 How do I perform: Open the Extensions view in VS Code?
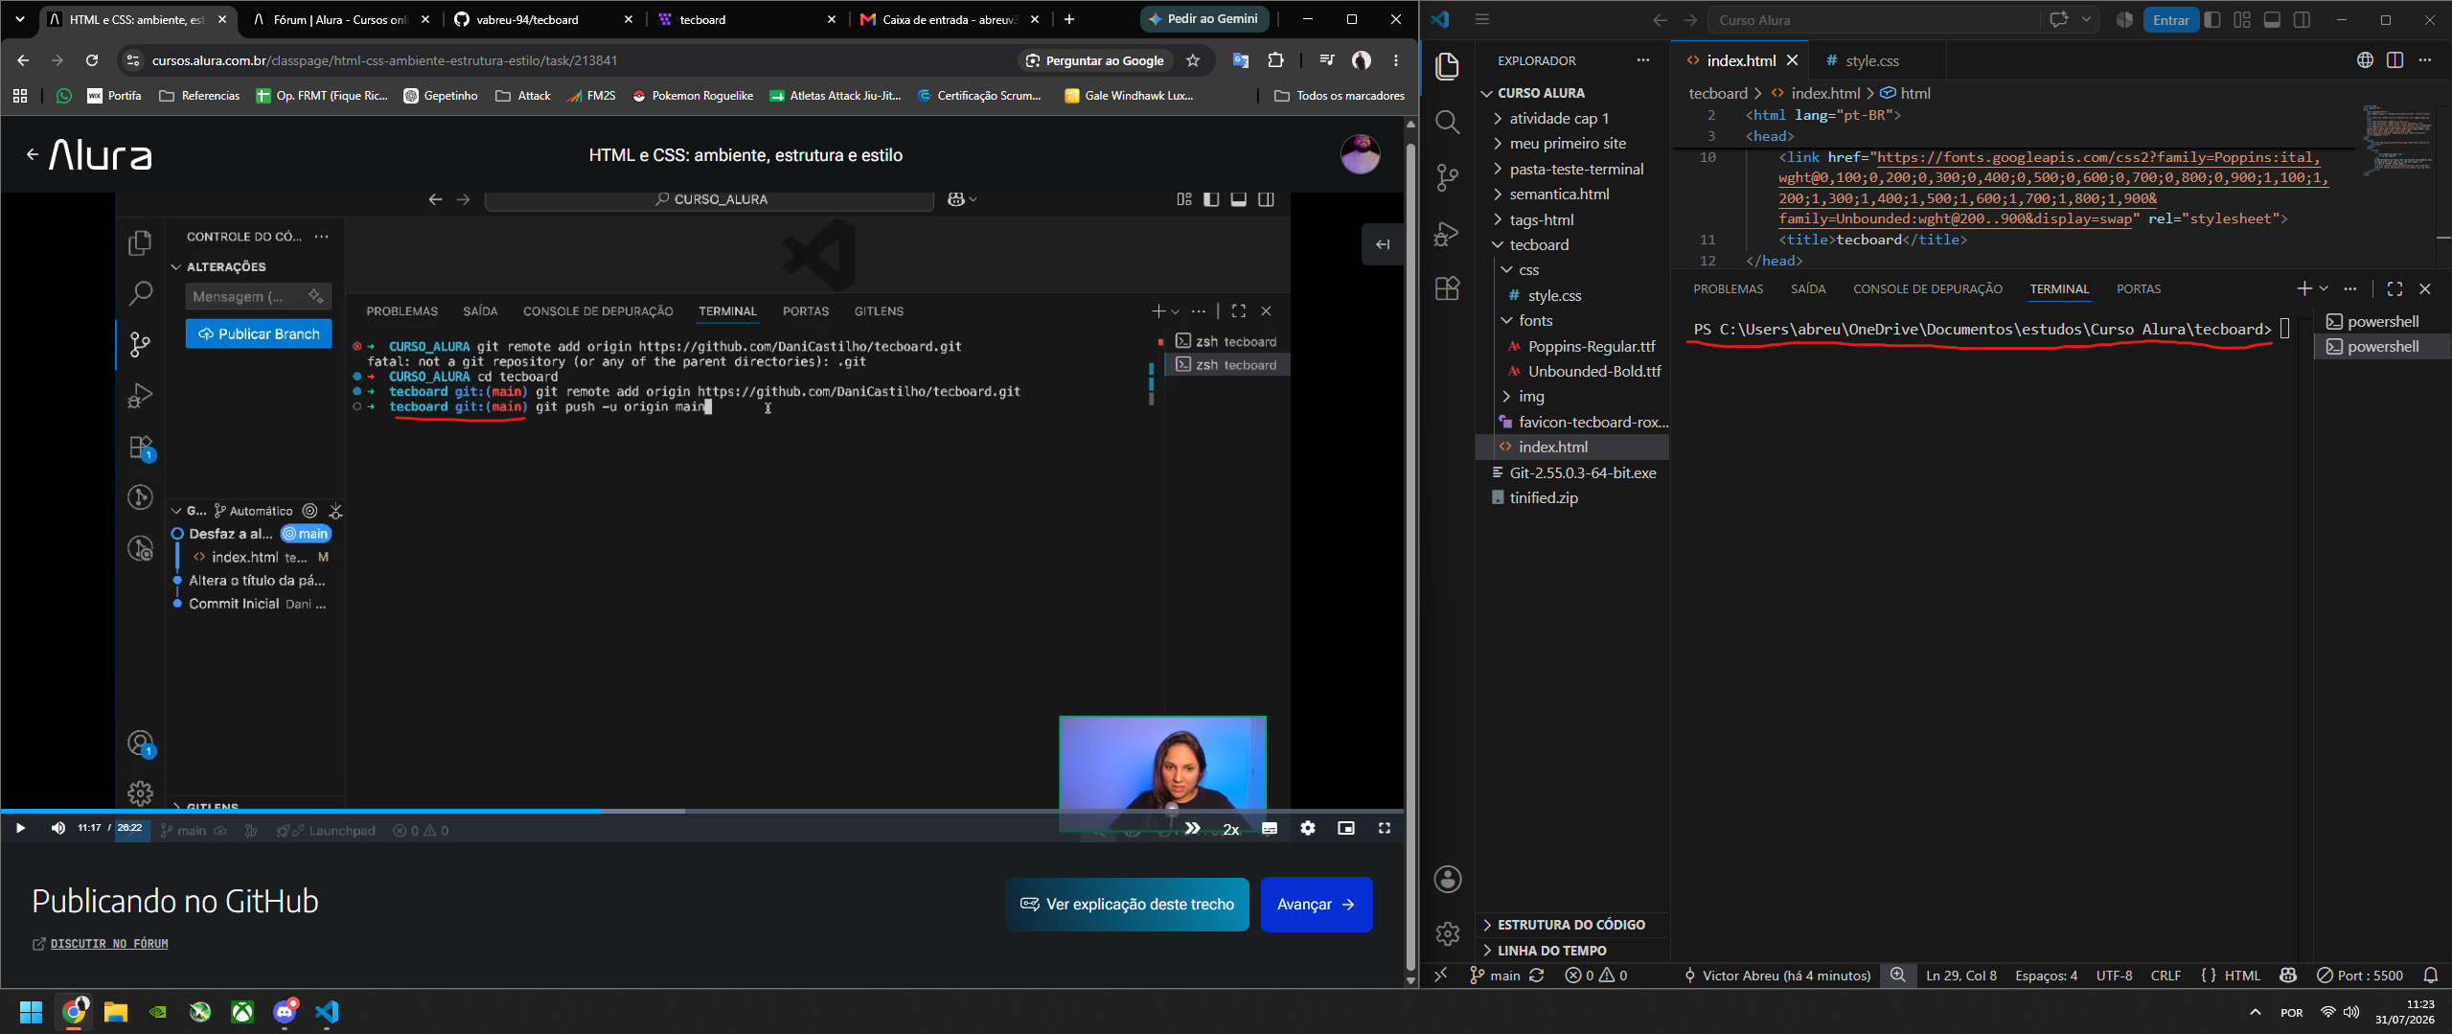[x=1447, y=288]
